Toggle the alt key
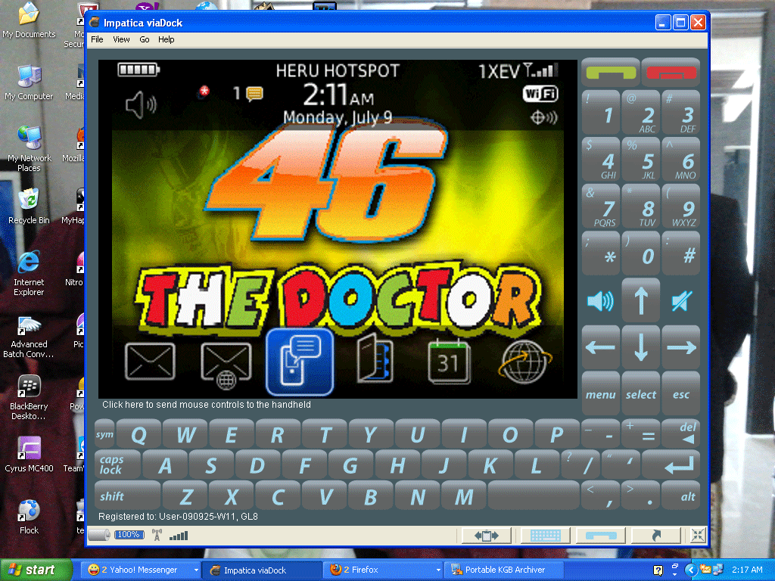 pyautogui.click(x=680, y=495)
